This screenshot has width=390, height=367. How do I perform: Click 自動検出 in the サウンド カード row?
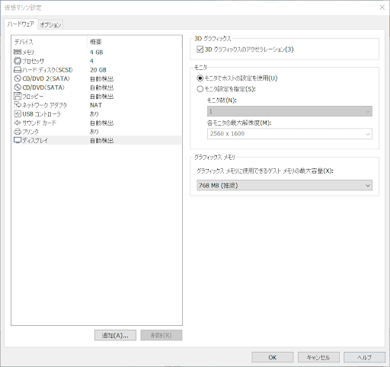102,123
